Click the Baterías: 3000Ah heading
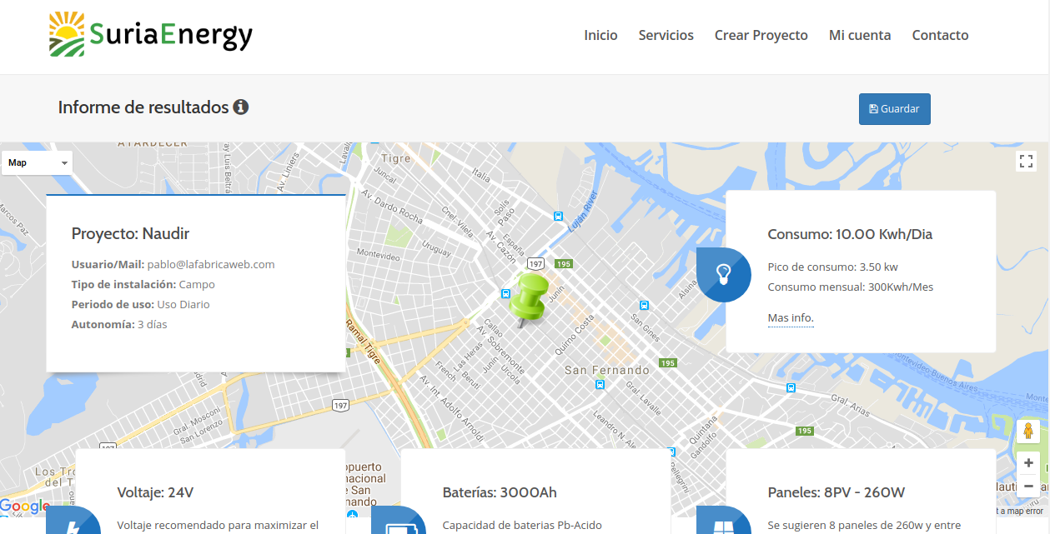This screenshot has width=1050, height=534. pyautogui.click(x=500, y=492)
